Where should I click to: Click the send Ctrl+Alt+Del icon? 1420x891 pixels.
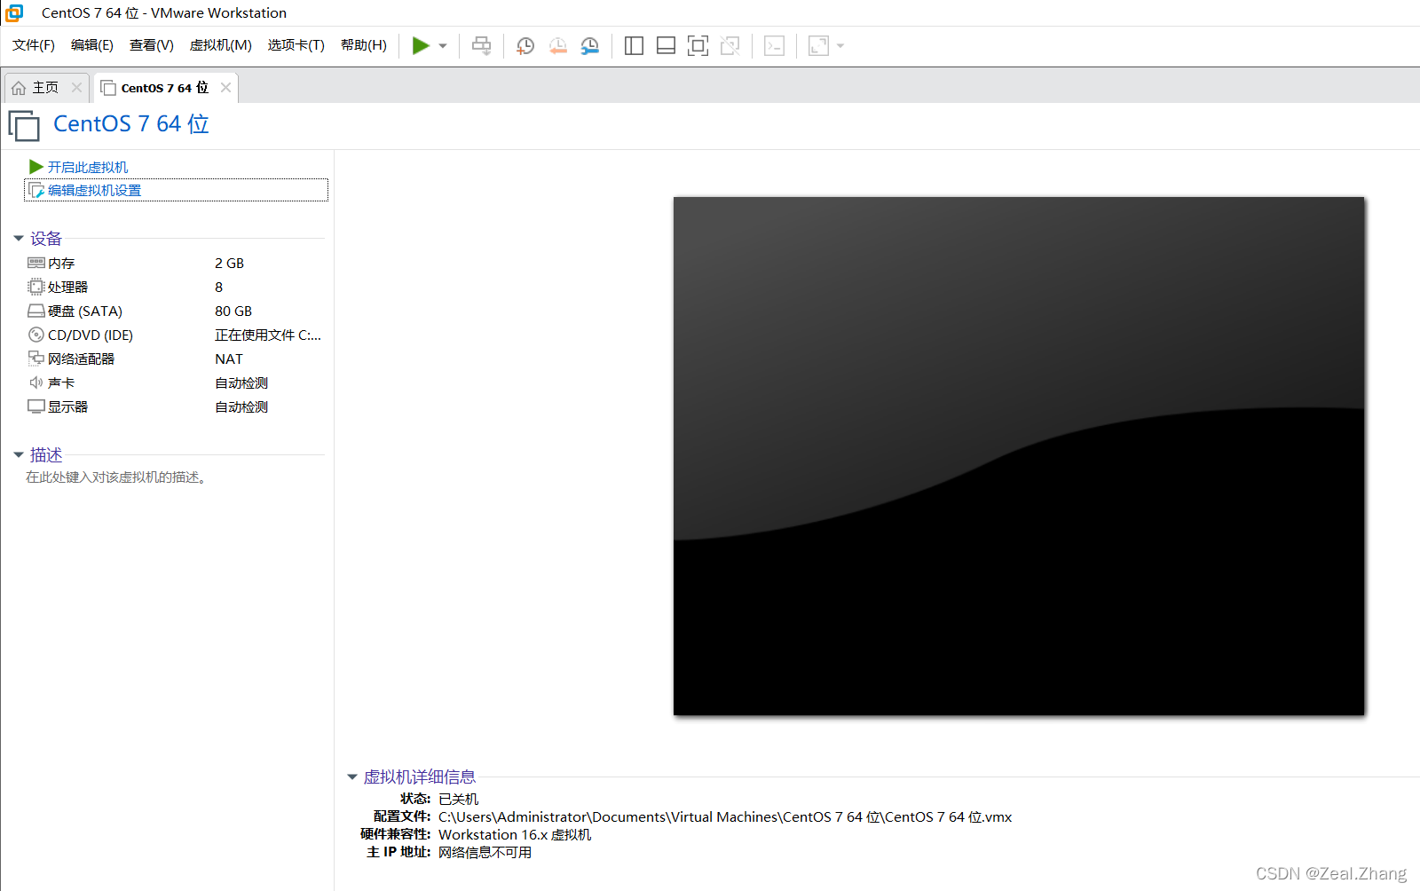481,46
